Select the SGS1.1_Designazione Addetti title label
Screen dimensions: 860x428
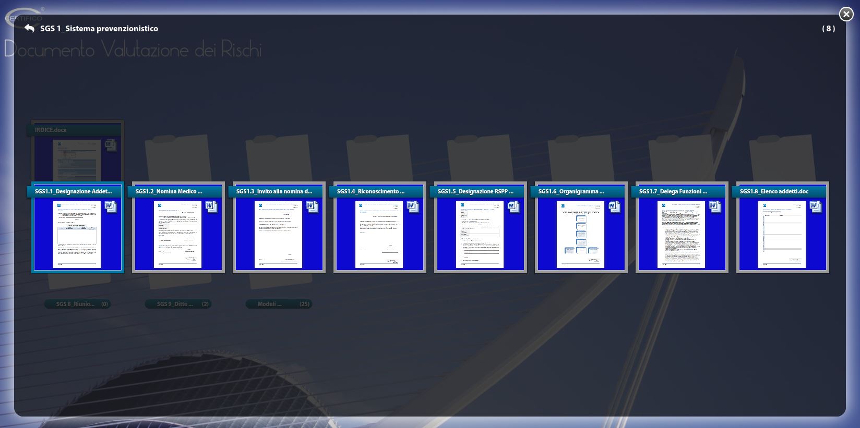(74, 191)
